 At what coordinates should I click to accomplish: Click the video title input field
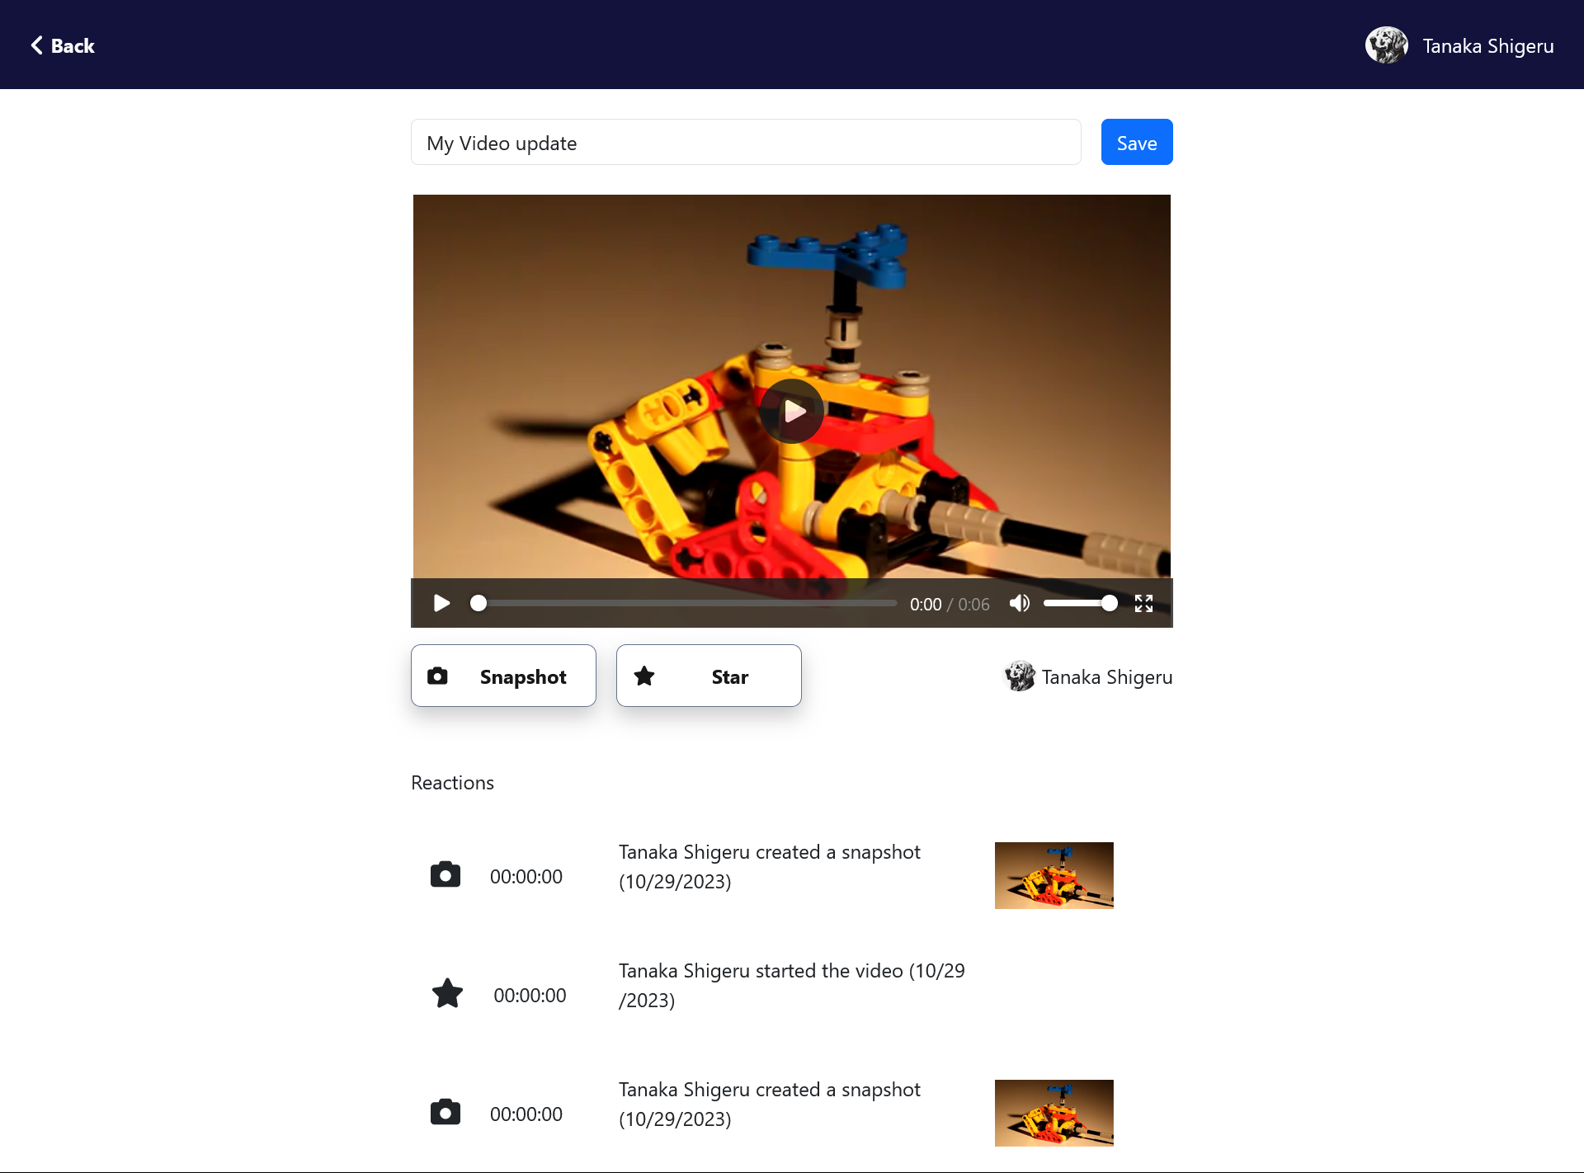(x=746, y=142)
